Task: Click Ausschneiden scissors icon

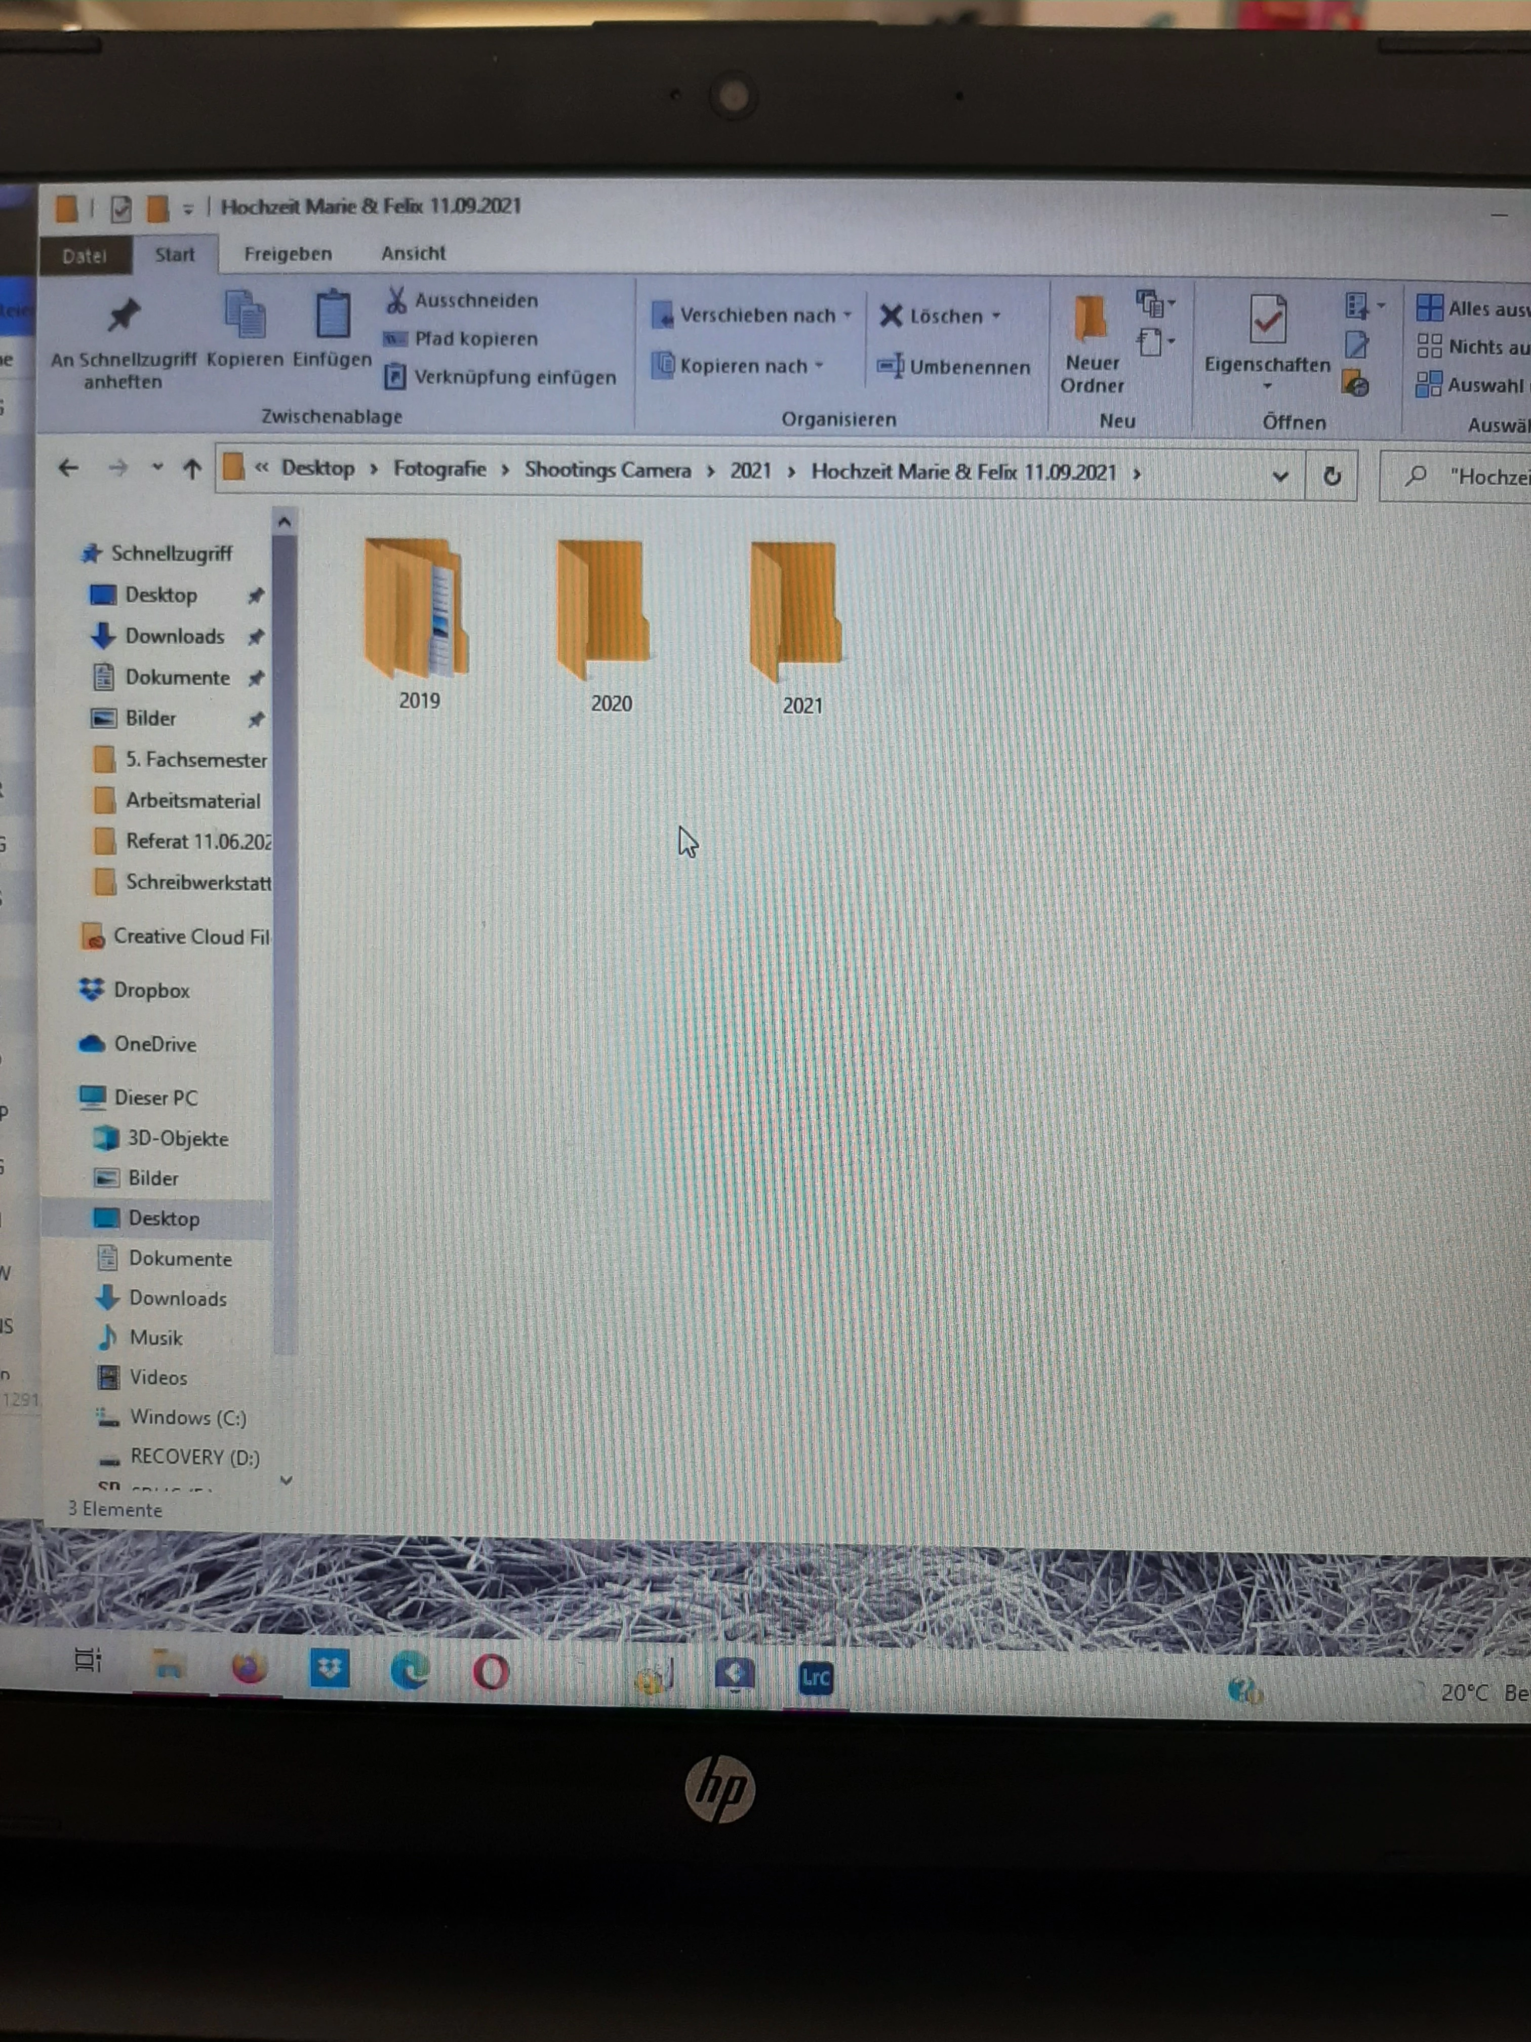Action: 397,300
